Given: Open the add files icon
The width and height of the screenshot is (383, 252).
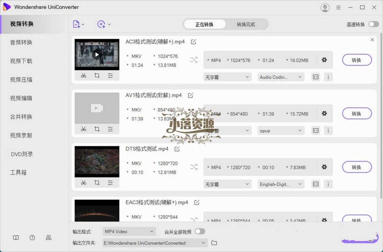Looking at the screenshot, I should [76, 24].
